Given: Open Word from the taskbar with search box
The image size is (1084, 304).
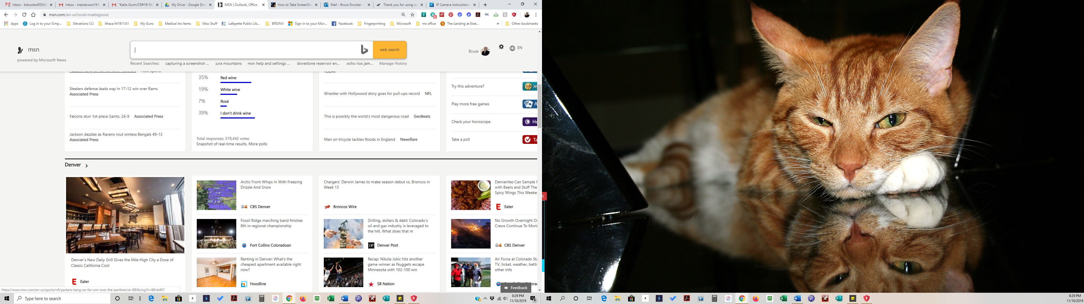Looking at the screenshot, I should tap(345, 299).
